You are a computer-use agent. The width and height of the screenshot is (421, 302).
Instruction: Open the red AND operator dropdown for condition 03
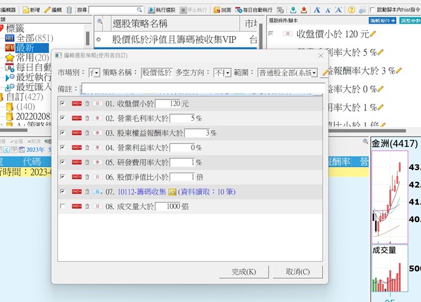click(76, 133)
